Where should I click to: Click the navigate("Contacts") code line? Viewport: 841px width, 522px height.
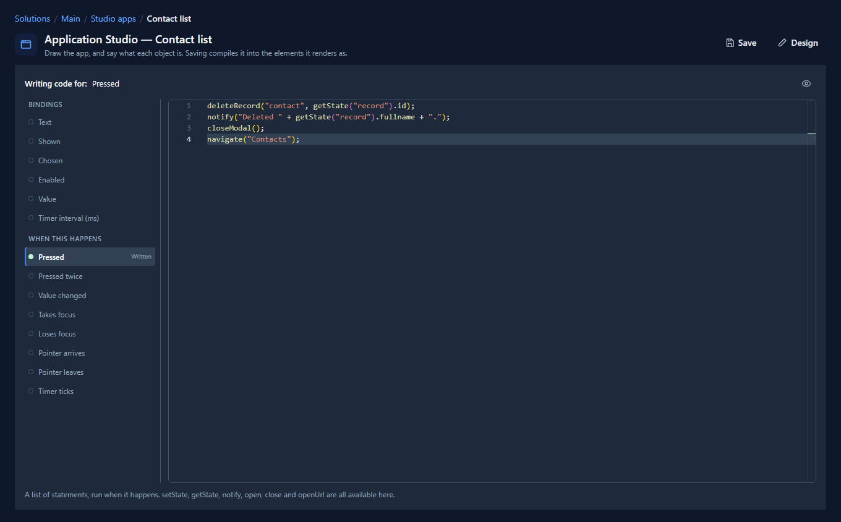tap(254, 139)
